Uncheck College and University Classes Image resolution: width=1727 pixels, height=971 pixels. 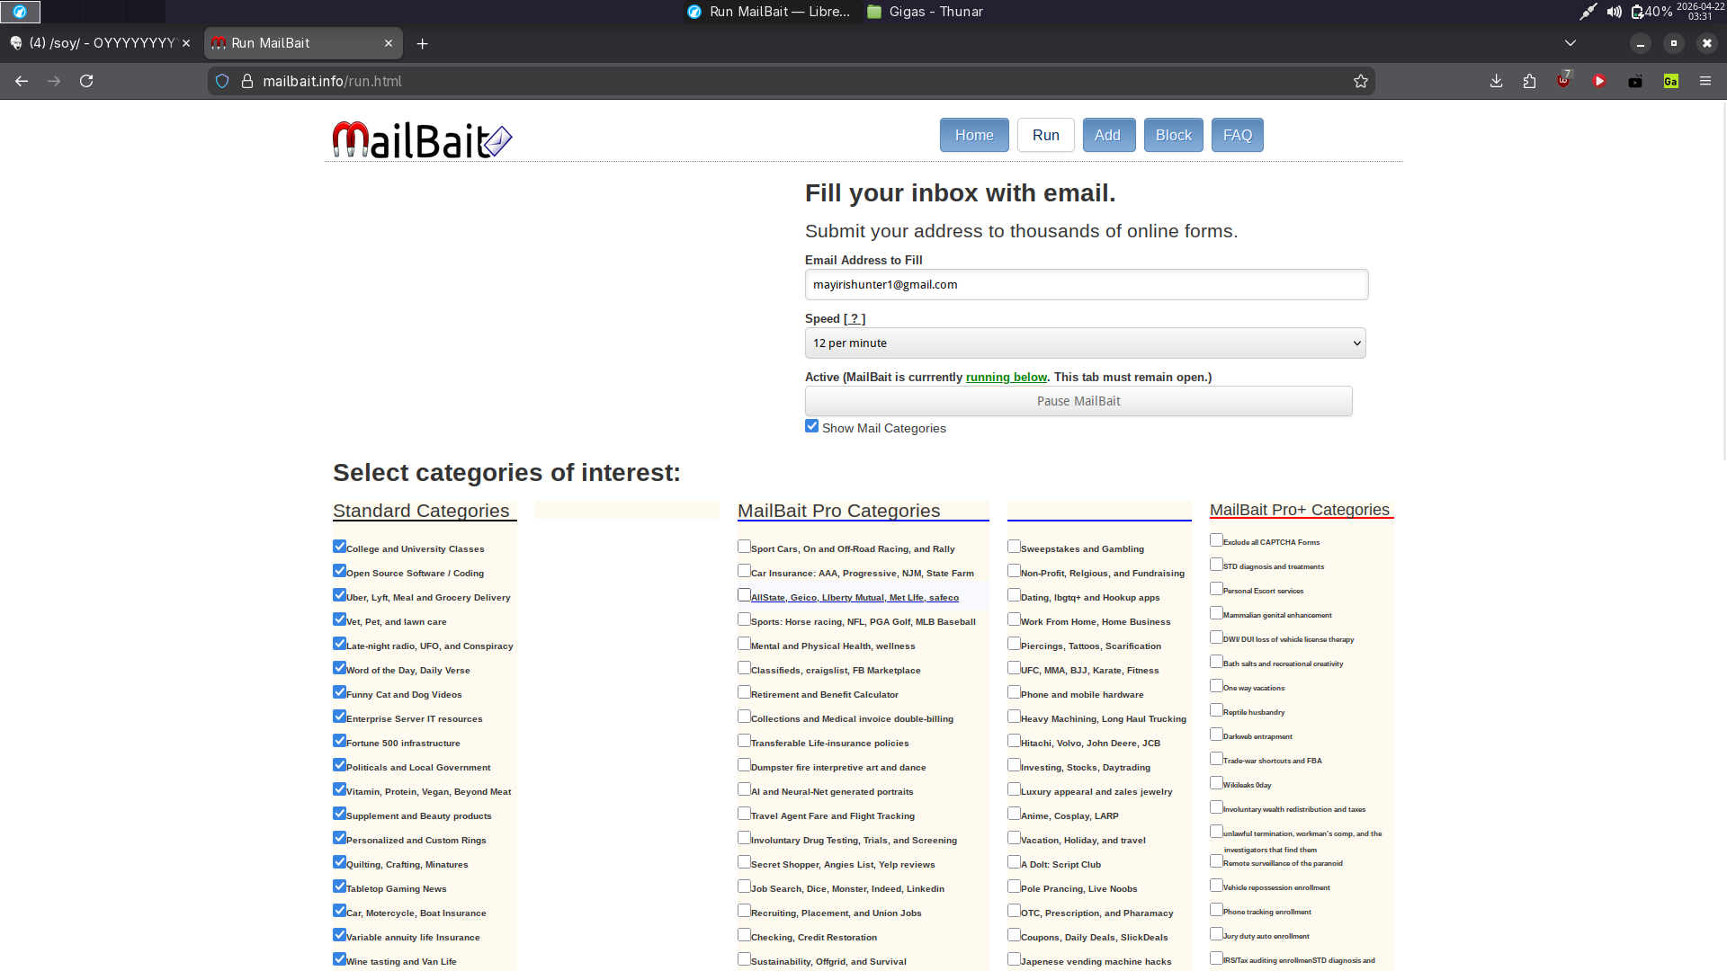click(x=339, y=547)
